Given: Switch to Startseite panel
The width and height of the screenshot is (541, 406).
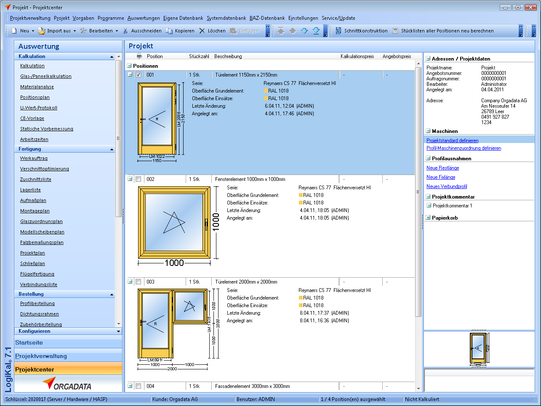Looking at the screenshot, I should tap(68, 342).
